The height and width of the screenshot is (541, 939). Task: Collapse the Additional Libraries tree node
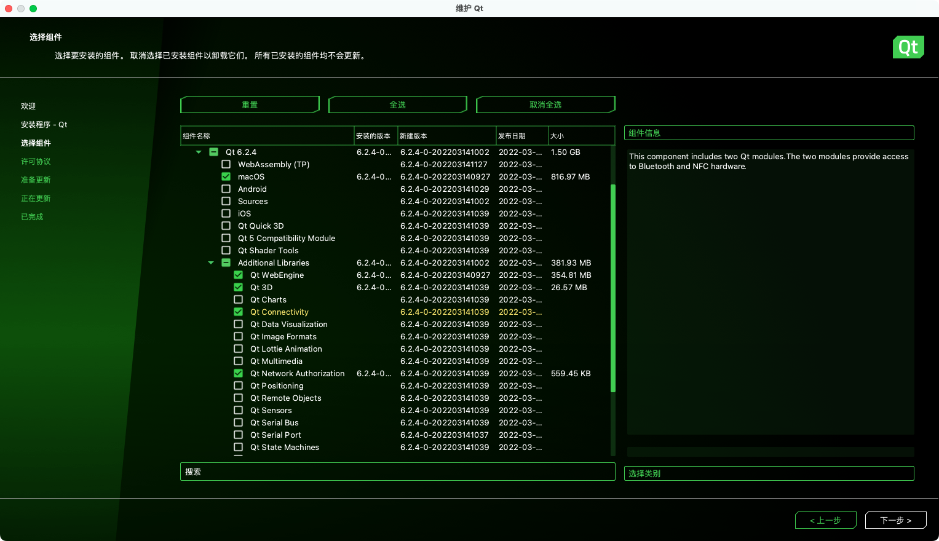[211, 263]
